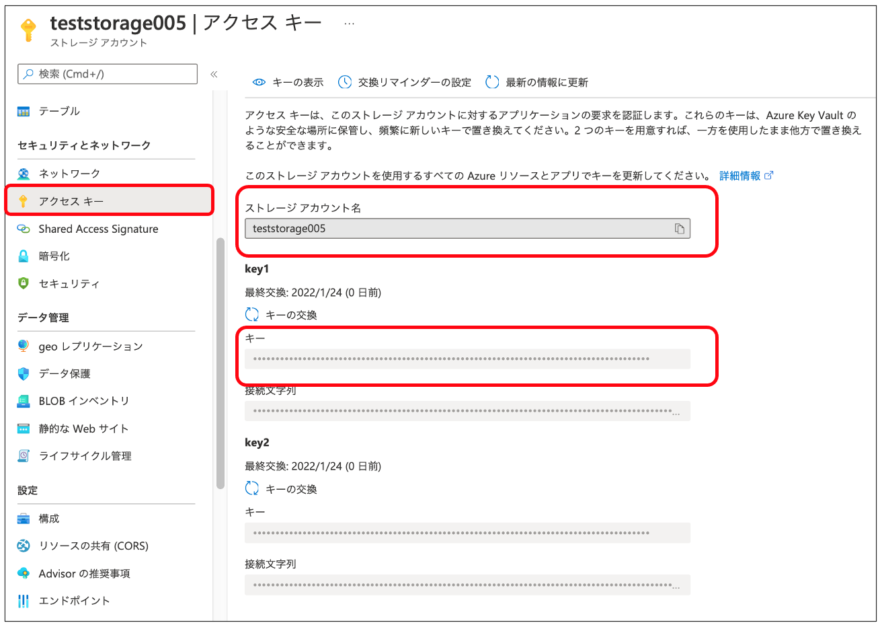This screenshot has width=882, height=627.
Task: Open Shared Access Signature page
Action: (x=99, y=229)
